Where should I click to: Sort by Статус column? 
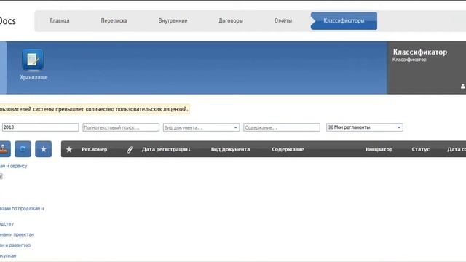click(x=421, y=149)
